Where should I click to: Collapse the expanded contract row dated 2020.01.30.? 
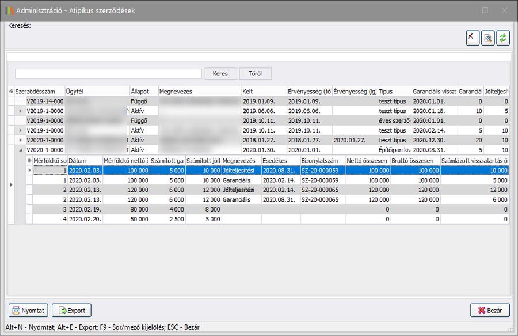point(21,150)
